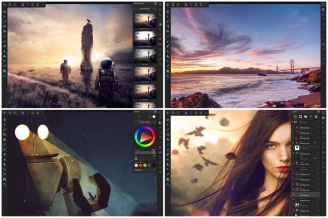Apply the black-and-white adjustment preset thumbnail
This screenshot has width=328, height=218.
[x=145, y=56]
